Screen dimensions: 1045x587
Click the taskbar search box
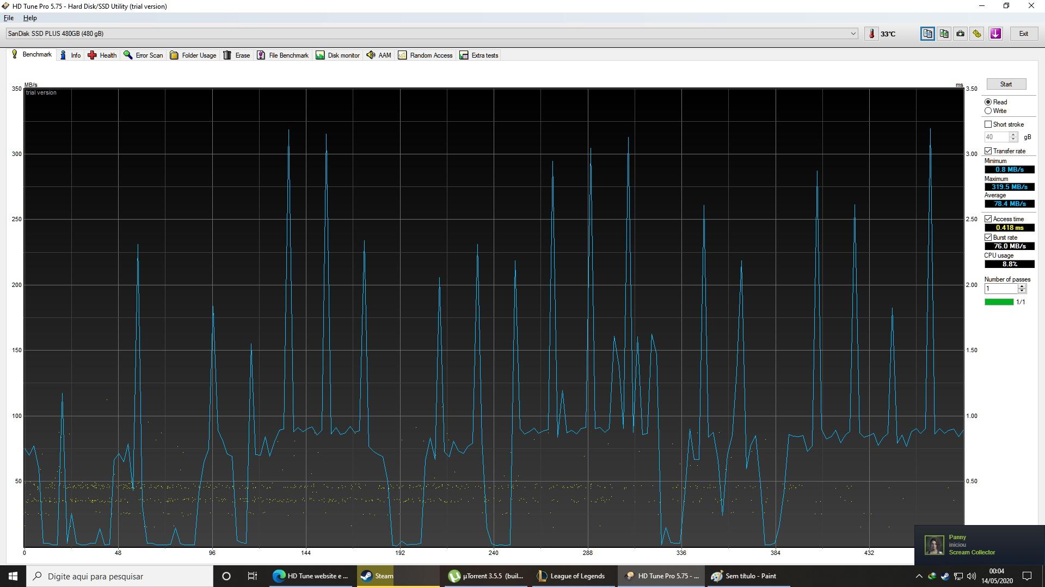pos(120,576)
